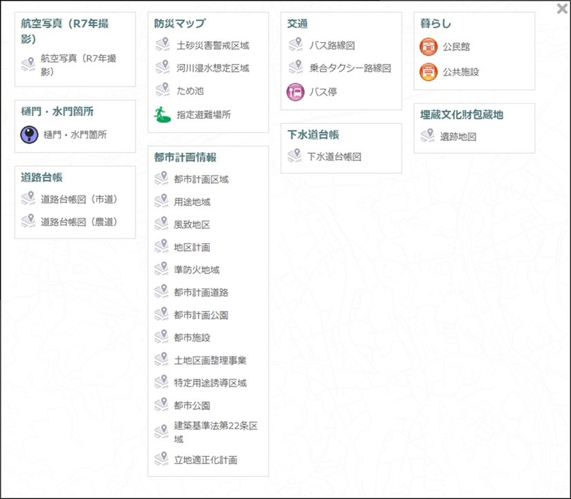Open the 都市計画道路 map
This screenshot has width=571, height=499.
coord(201,292)
